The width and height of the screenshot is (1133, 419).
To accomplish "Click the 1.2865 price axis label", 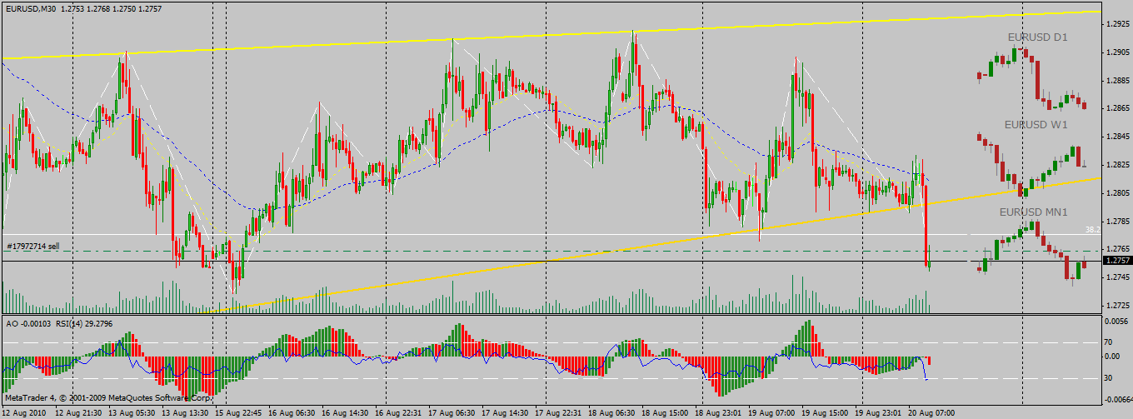I will (1117, 108).
